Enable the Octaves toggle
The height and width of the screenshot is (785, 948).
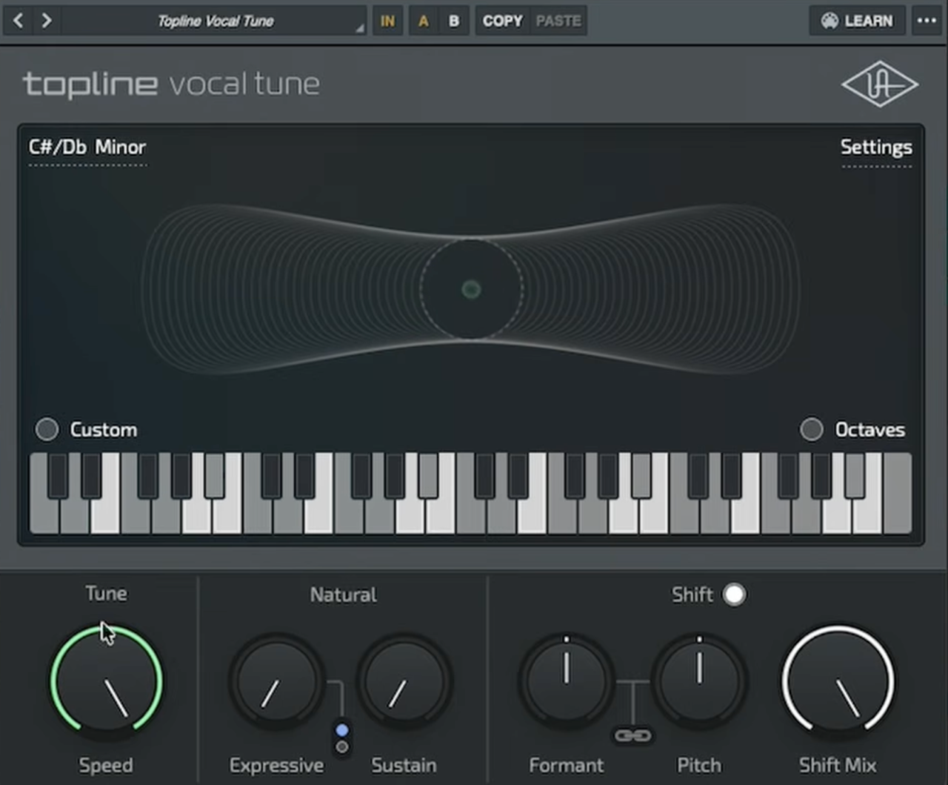[812, 429]
